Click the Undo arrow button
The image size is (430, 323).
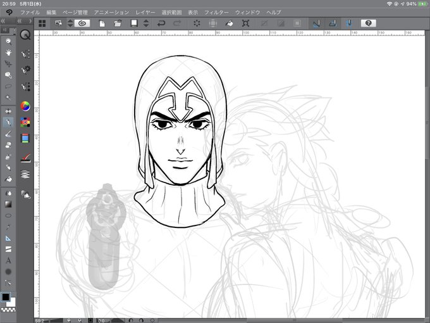[x=161, y=23]
